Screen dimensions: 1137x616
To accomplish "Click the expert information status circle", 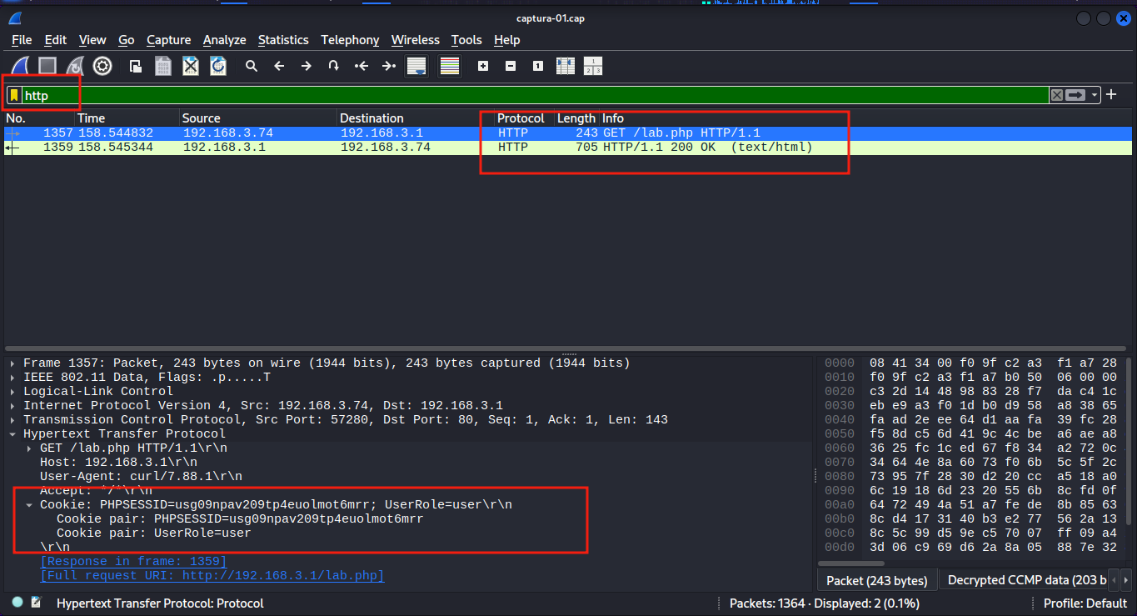I will [17, 603].
